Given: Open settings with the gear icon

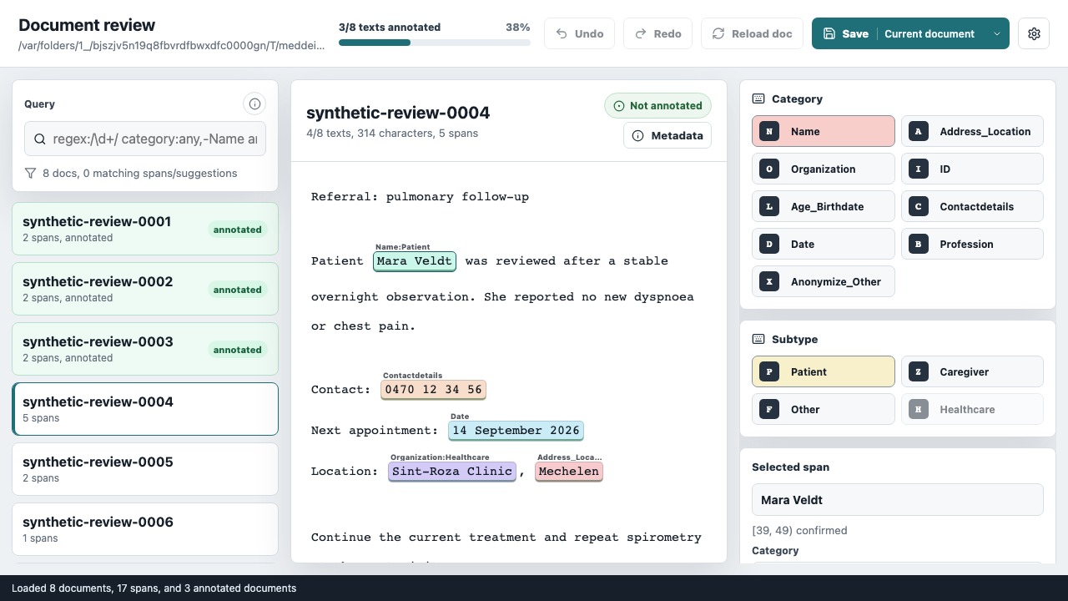Looking at the screenshot, I should (1034, 33).
